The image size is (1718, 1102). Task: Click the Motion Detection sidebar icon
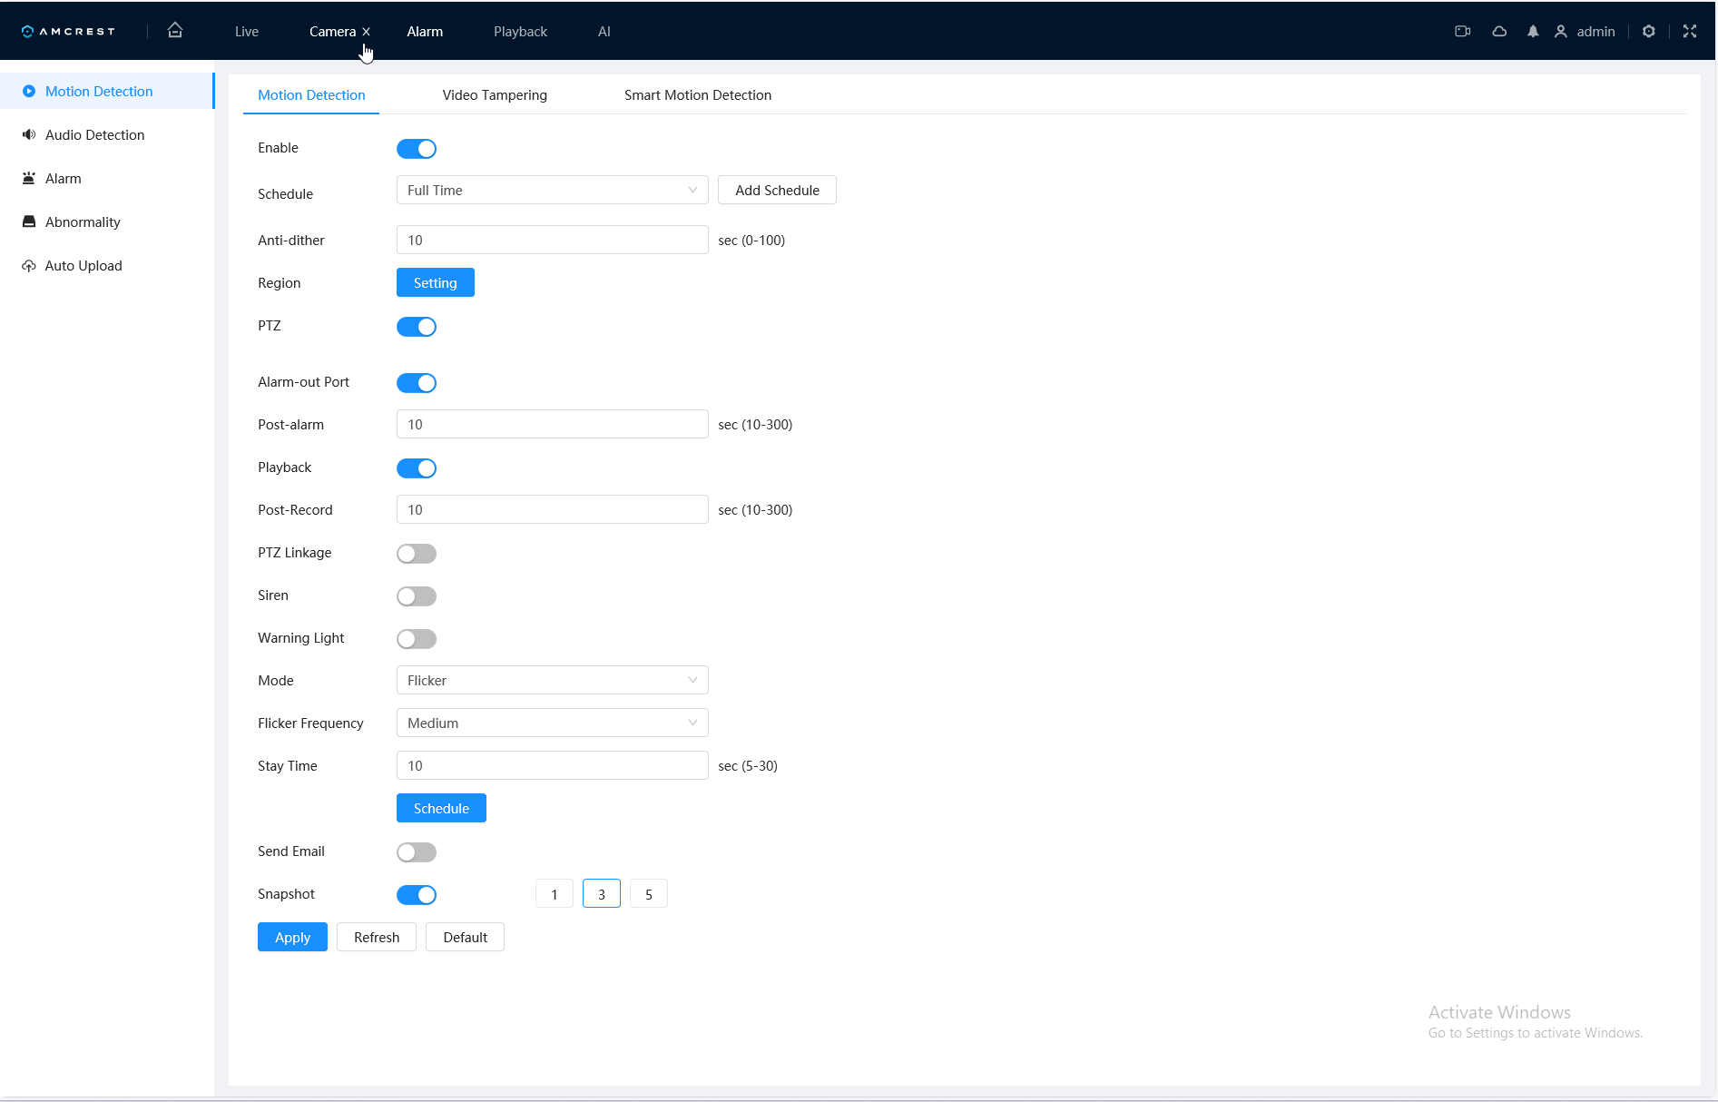pyautogui.click(x=29, y=92)
